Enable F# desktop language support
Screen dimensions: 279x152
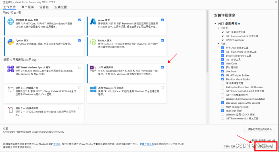point(223,83)
